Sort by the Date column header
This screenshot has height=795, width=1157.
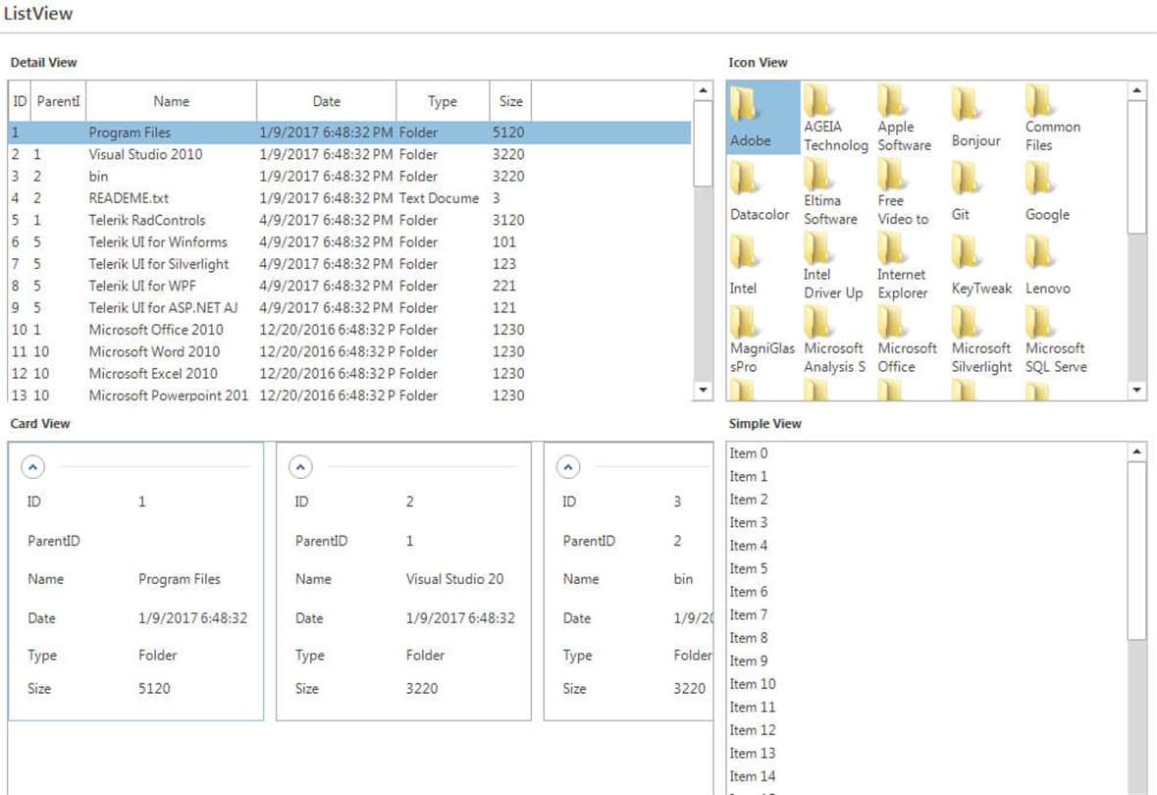[x=326, y=101]
